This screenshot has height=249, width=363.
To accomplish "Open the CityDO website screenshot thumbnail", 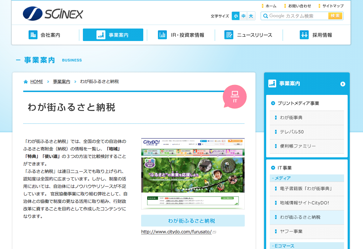I will tap(193, 174).
